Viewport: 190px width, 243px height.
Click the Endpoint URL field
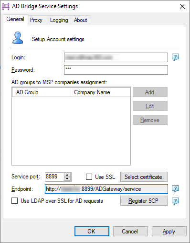[x=106, y=189]
